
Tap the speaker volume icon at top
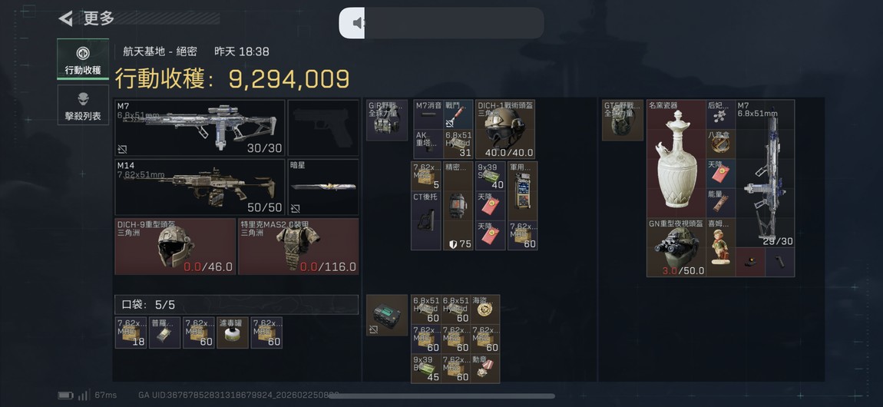358,23
